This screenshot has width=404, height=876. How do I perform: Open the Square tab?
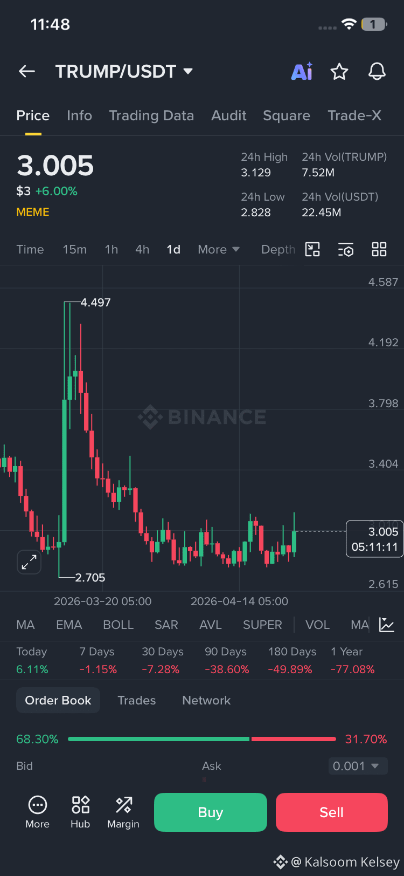click(x=287, y=115)
